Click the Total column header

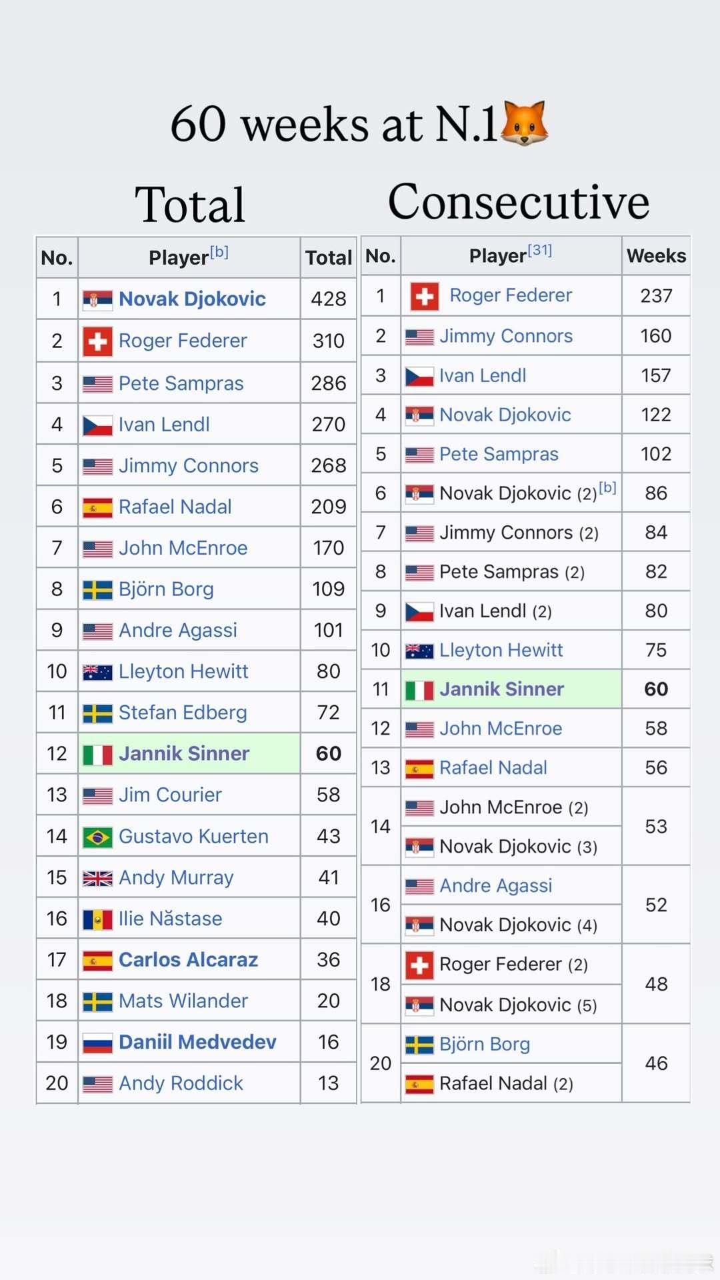coord(329,258)
